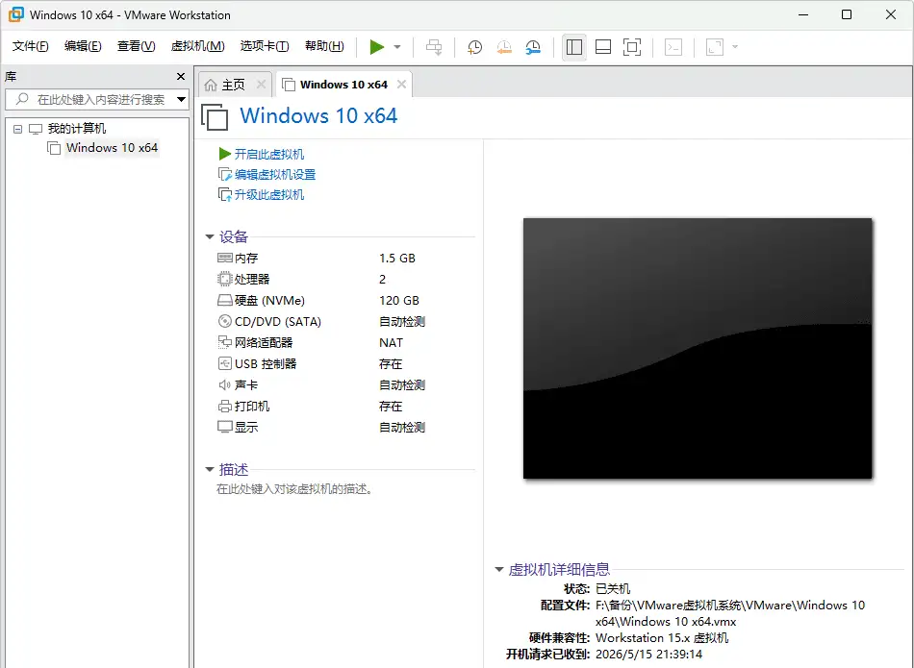Click 编辑虚拟机设置 link
Screen dimensions: 914x668
point(274,175)
